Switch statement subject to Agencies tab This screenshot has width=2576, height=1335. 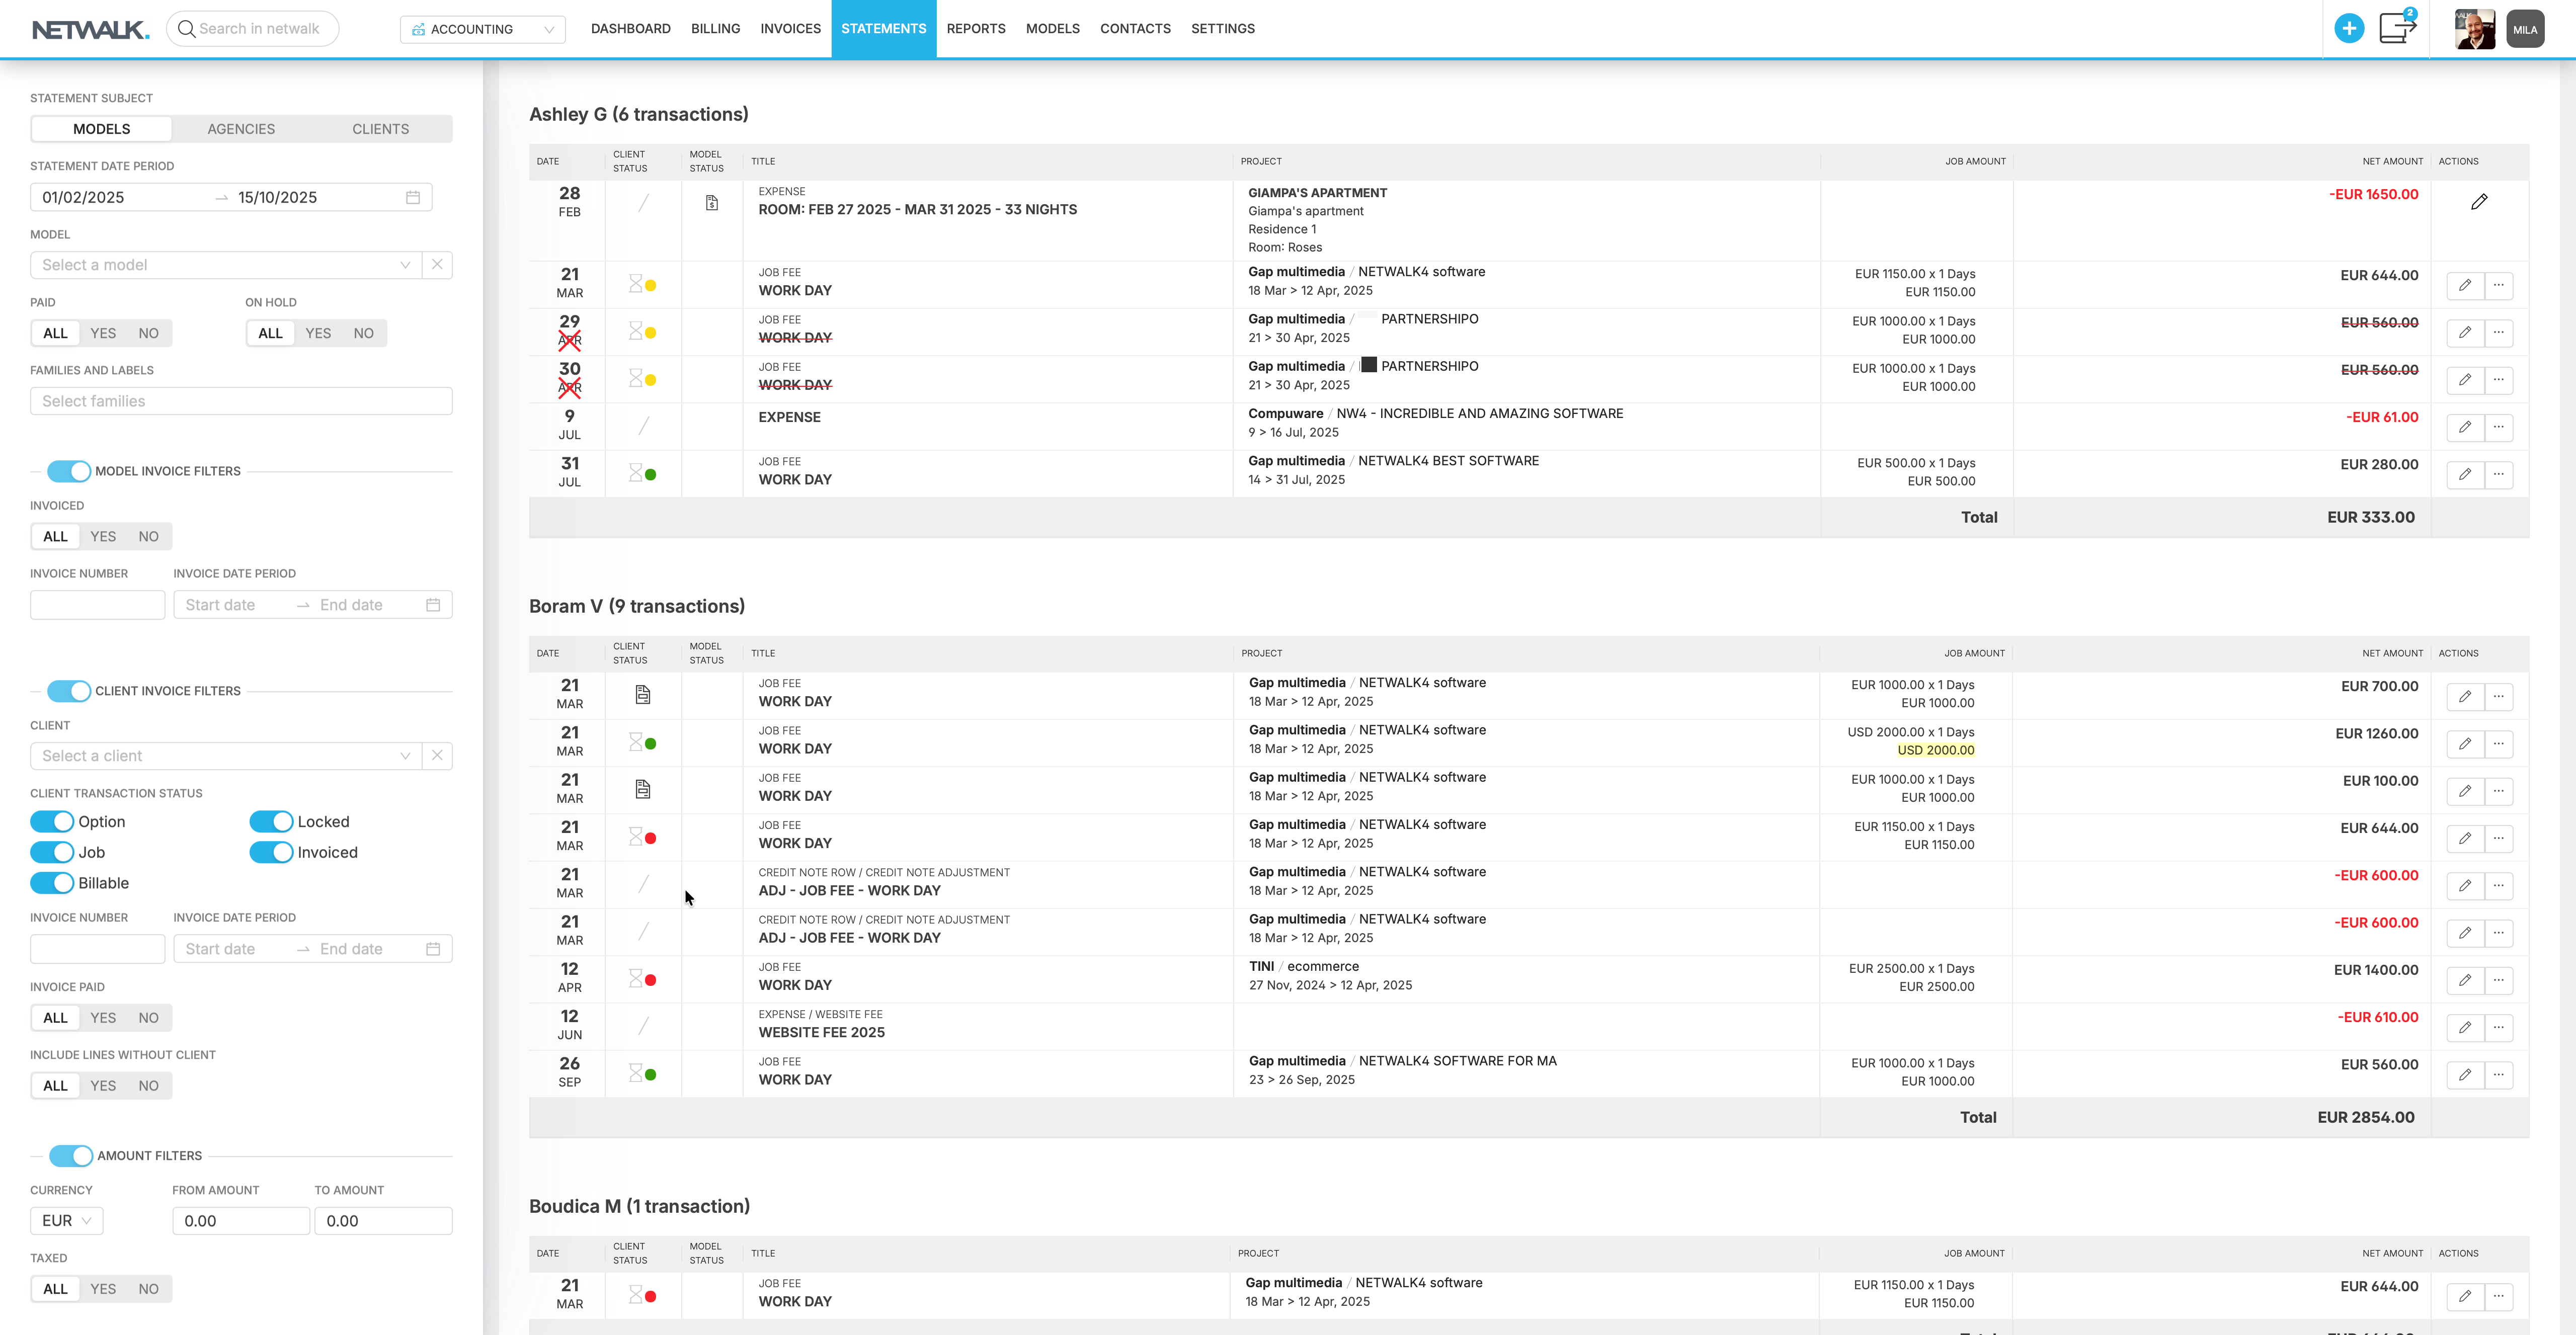pos(241,129)
